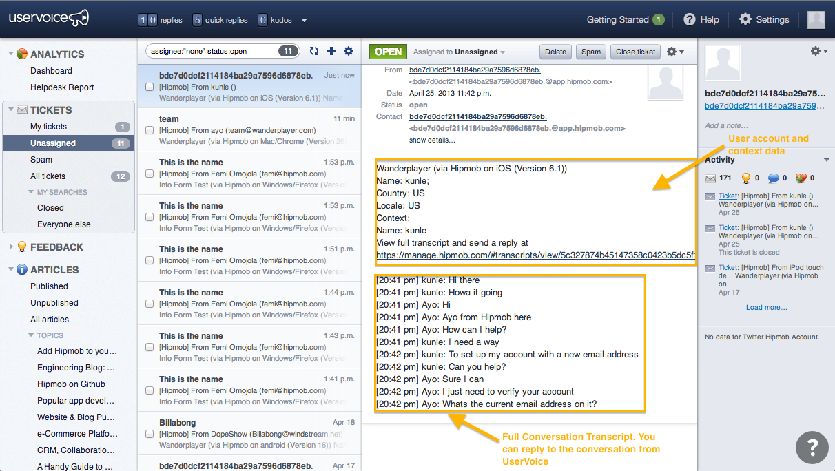This screenshot has height=471, width=835.
Task: Open the replies counter in header
Action: pyautogui.click(x=161, y=20)
